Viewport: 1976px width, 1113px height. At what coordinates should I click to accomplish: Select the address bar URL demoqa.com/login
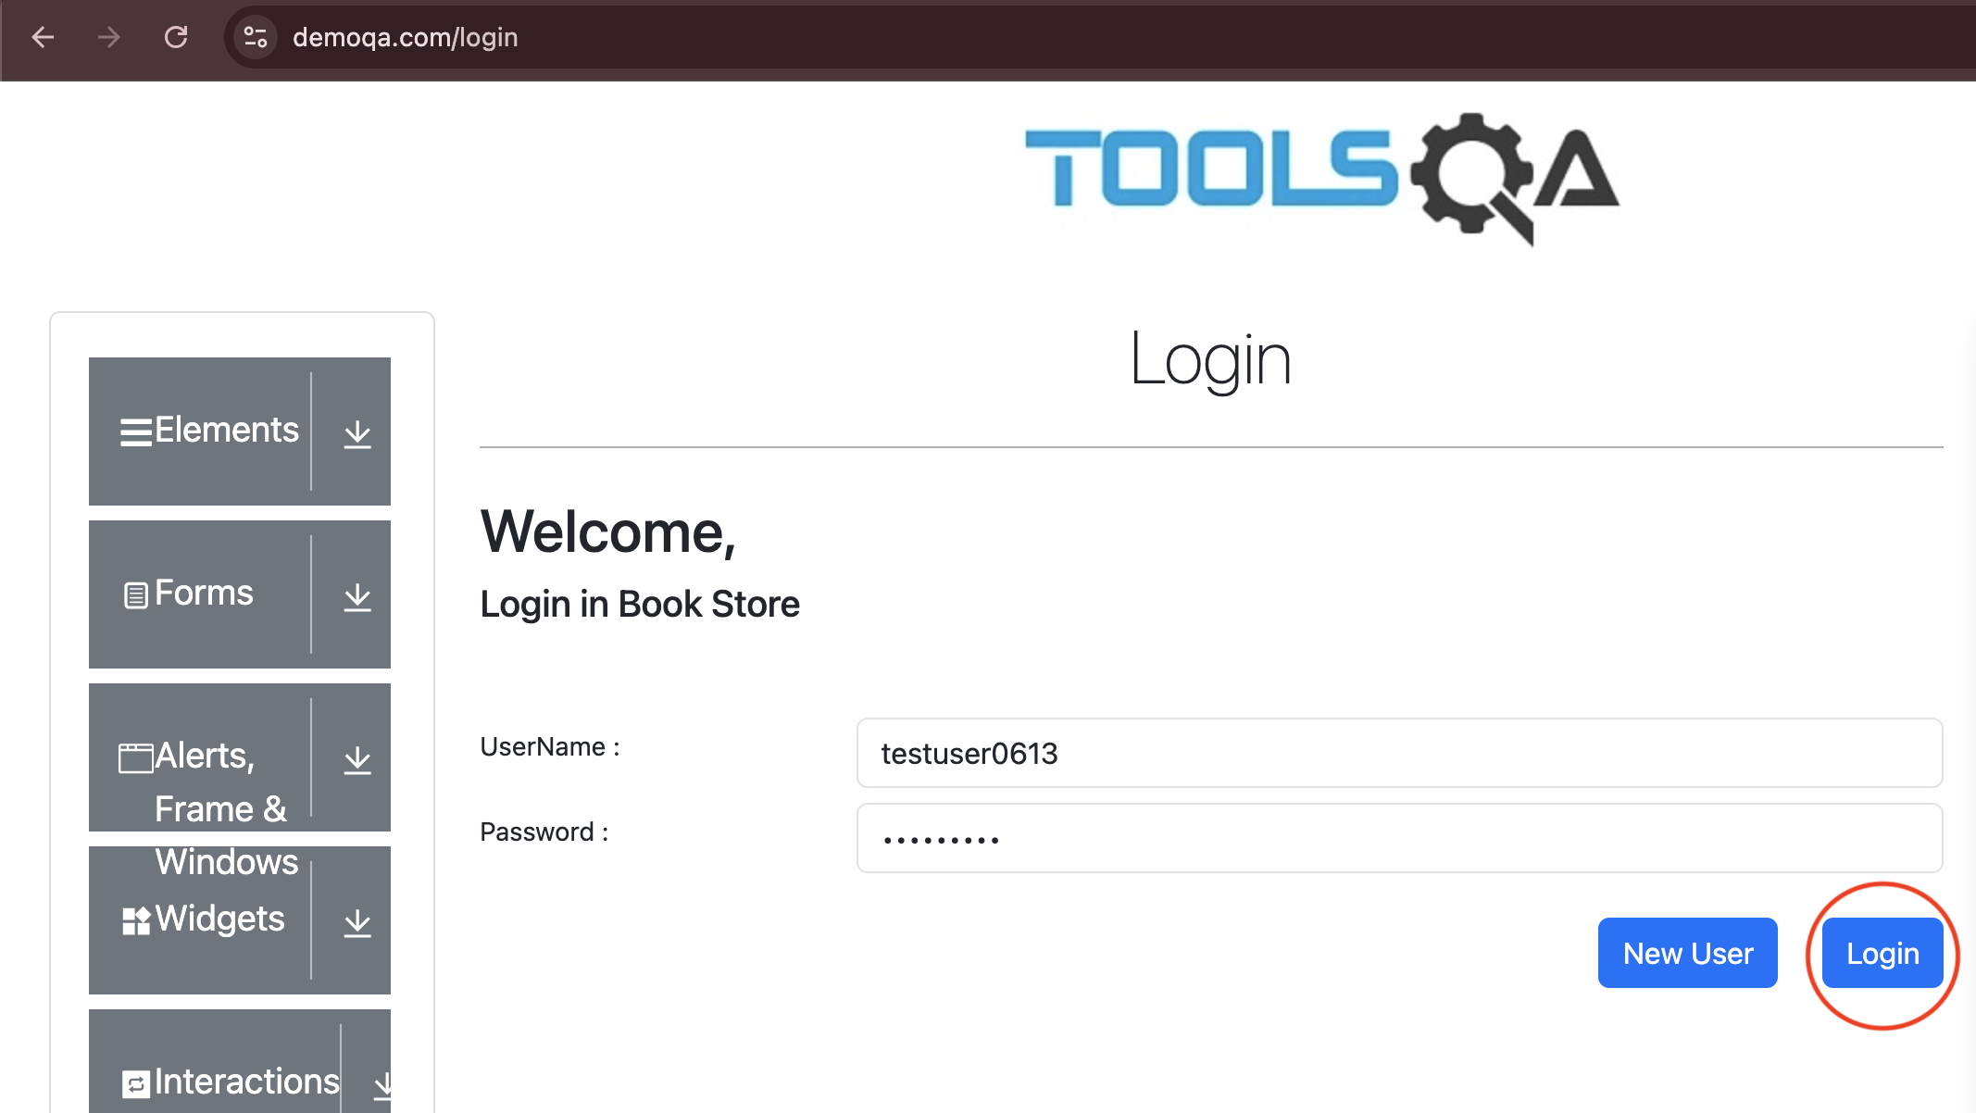tap(406, 37)
